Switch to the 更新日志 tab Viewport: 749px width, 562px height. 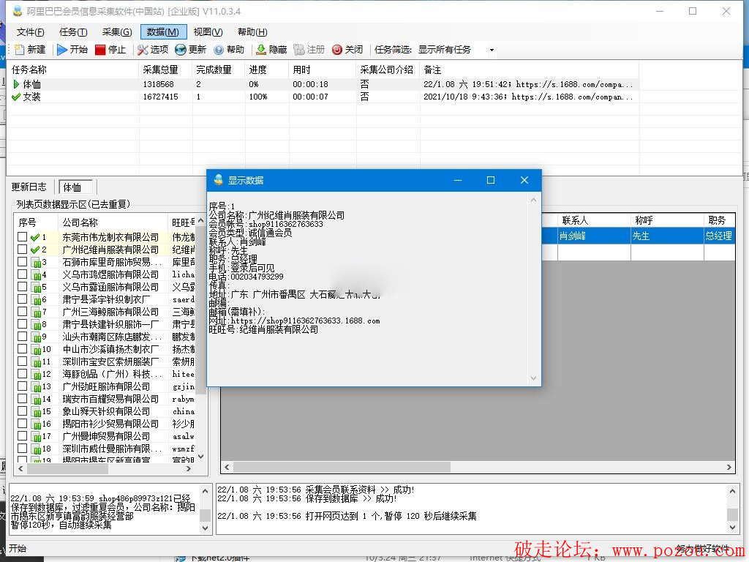[x=29, y=187]
